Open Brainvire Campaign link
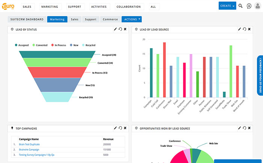 coord(29,150)
